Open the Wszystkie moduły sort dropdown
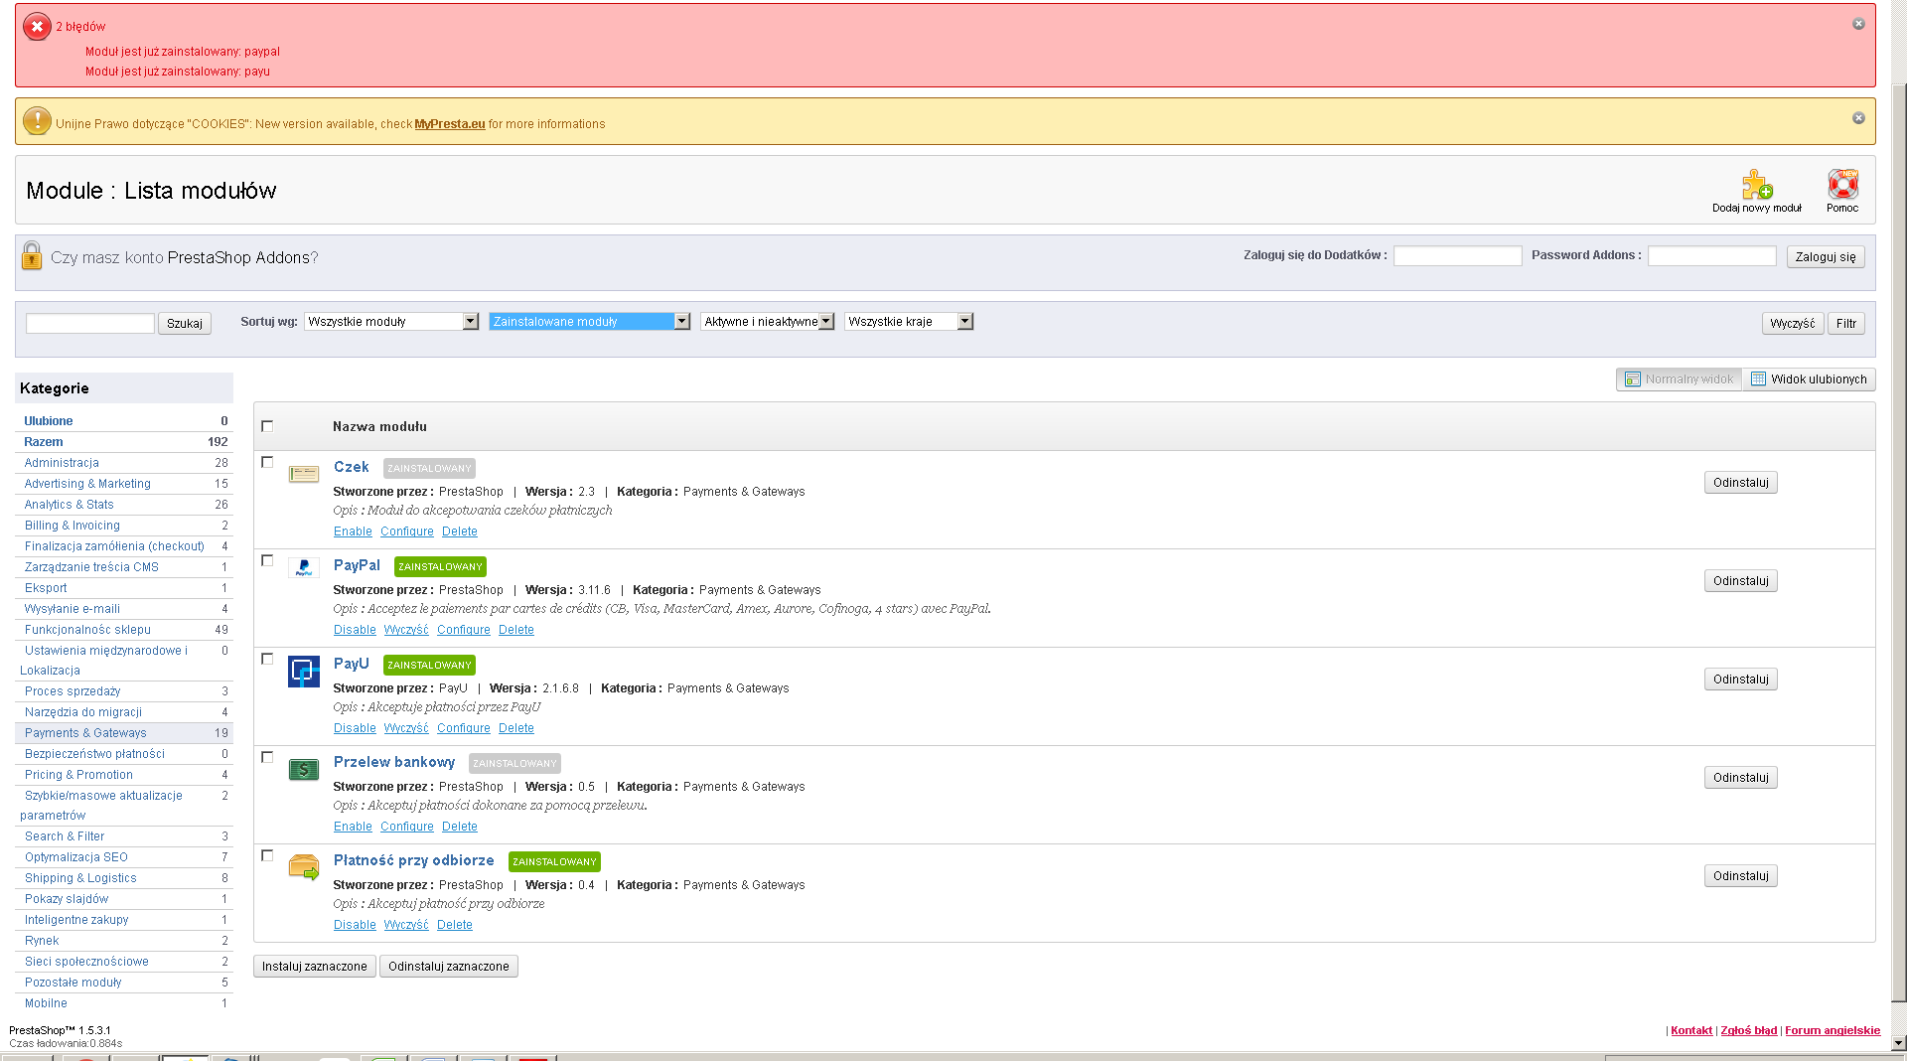This screenshot has height=1061, width=1907. coord(391,322)
